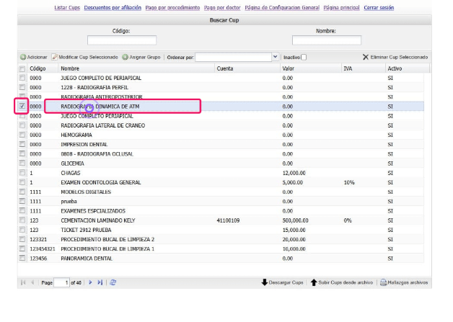Viewport: 453px width, 322px height.
Task: Click the Adicionar plus icon
Action: coord(23,57)
